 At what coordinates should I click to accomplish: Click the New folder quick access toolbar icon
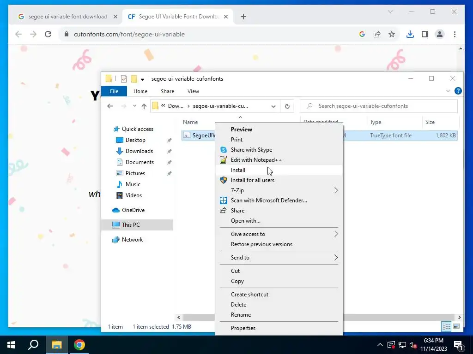point(133,79)
